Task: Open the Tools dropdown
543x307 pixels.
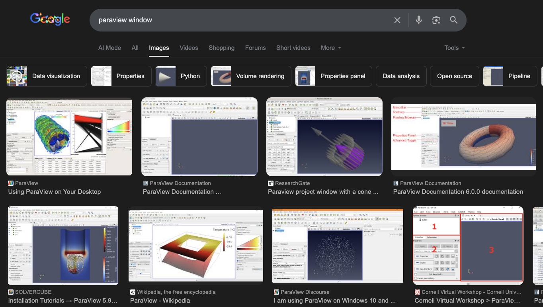Action: (455, 48)
